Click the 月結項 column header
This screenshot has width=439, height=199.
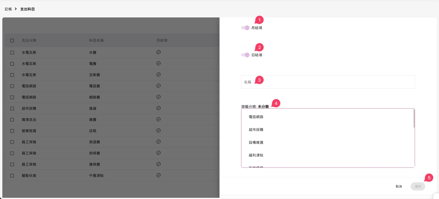click(162, 40)
